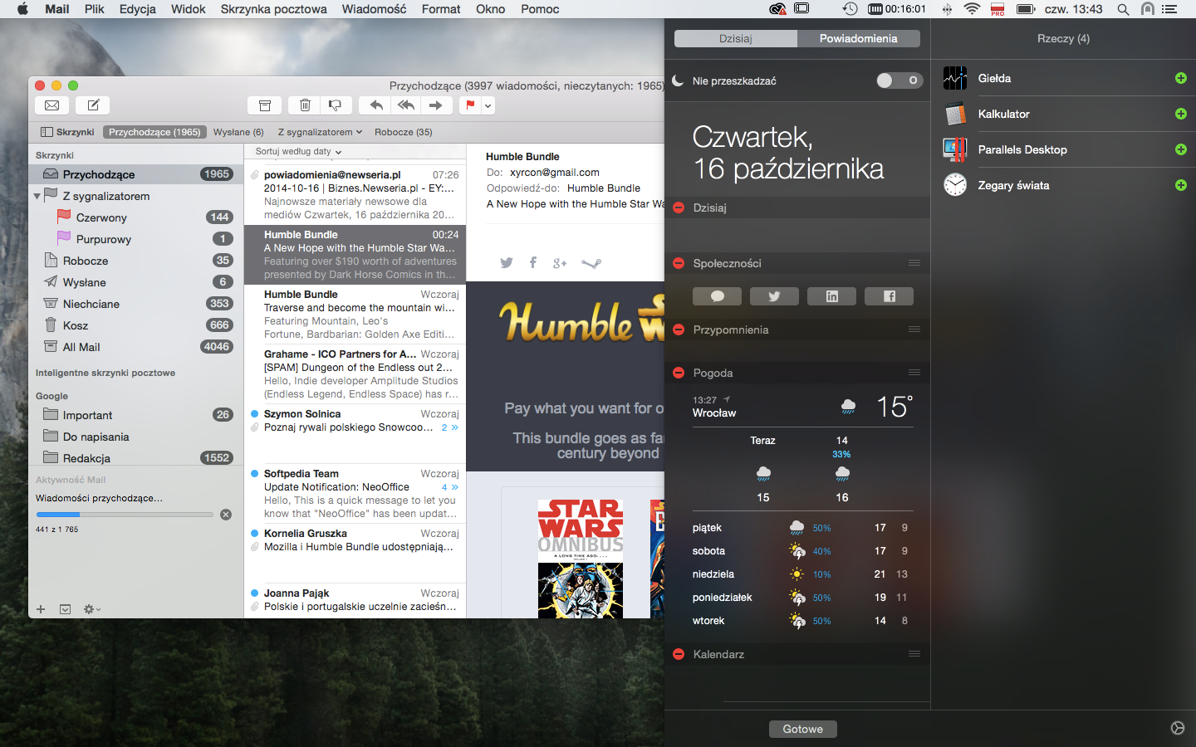Collapse the Z sygnalizatorem mailbox tree
1196x747 pixels.
37,197
